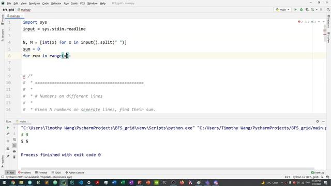Open the Run tool window tab at bottom
This screenshot has height=186, width=331.
[10, 173]
